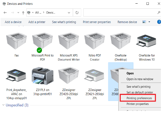Click Add a printer
Viewport: 163px width, 113px height.
(37, 22)
